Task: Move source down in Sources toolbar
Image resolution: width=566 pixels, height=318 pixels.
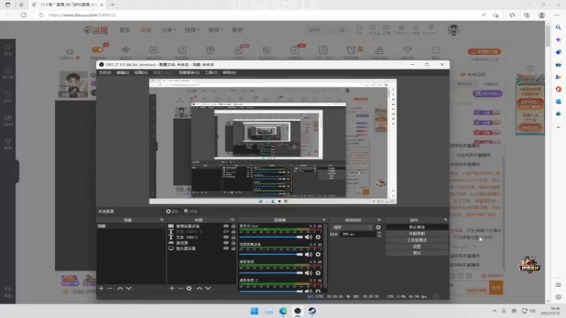Action: (208, 288)
